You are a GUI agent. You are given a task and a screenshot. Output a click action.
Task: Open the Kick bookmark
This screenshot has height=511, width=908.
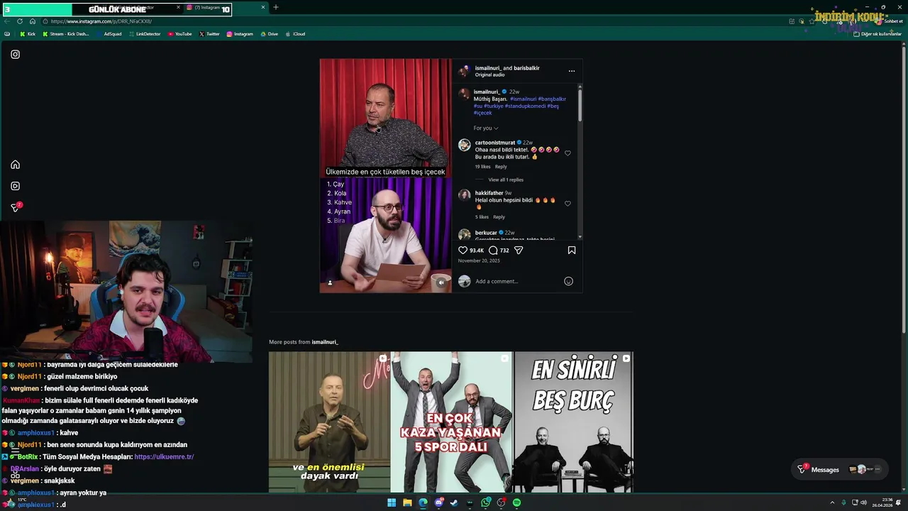(28, 34)
